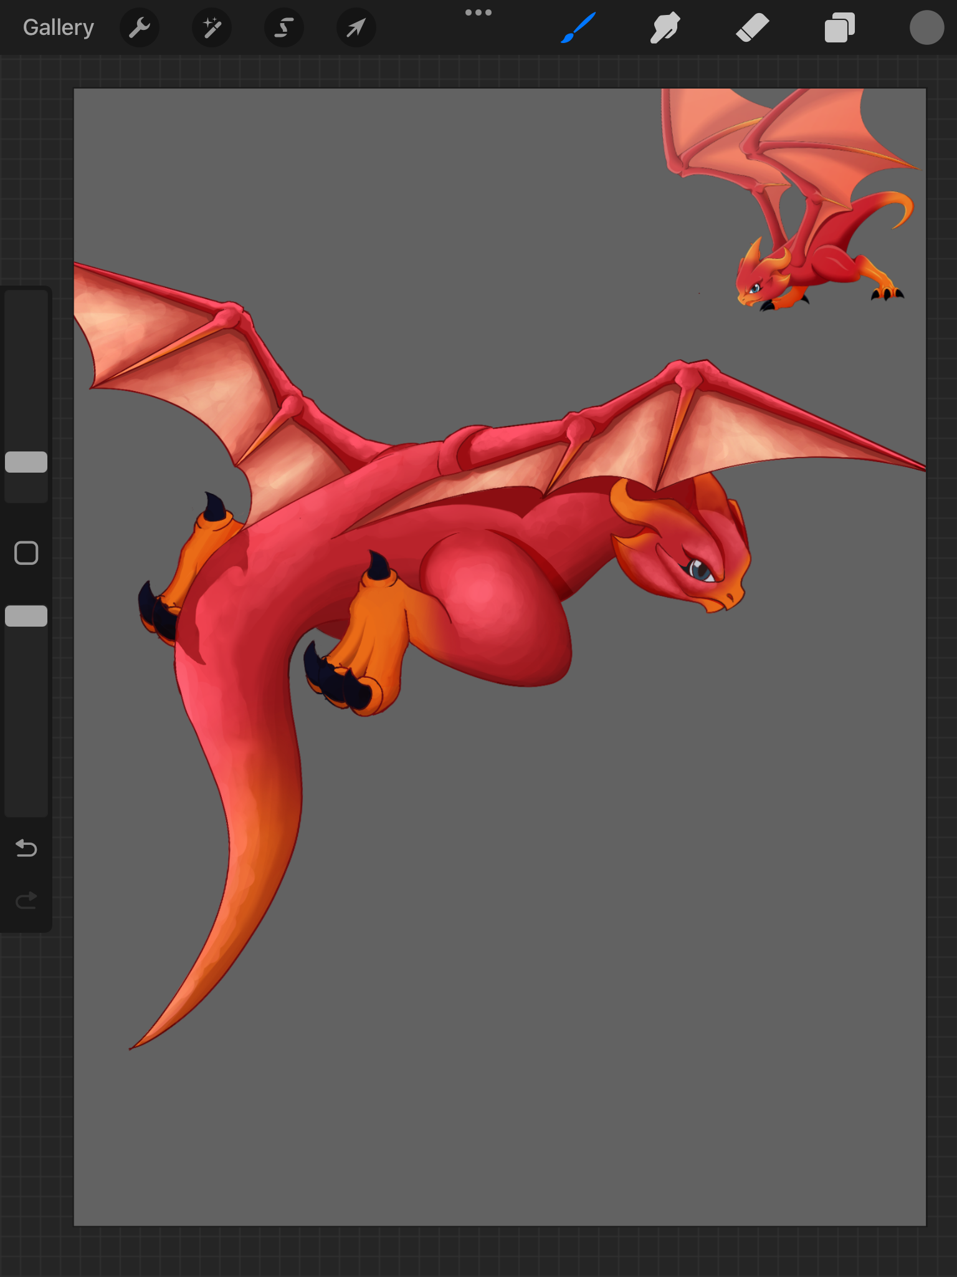
Task: Tap the small dragon reference image
Action: [x=791, y=200]
